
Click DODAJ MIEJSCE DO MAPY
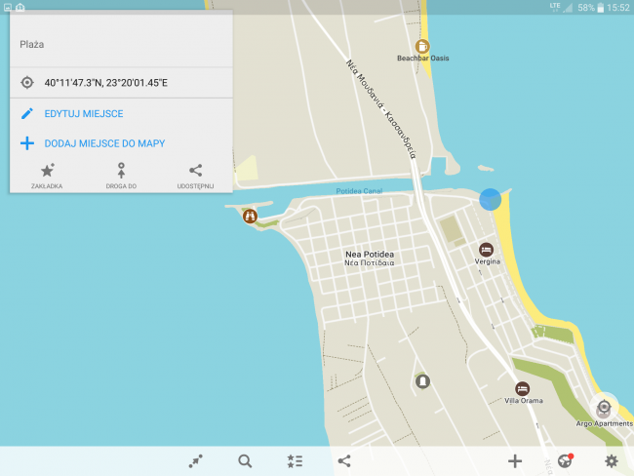pos(104,143)
